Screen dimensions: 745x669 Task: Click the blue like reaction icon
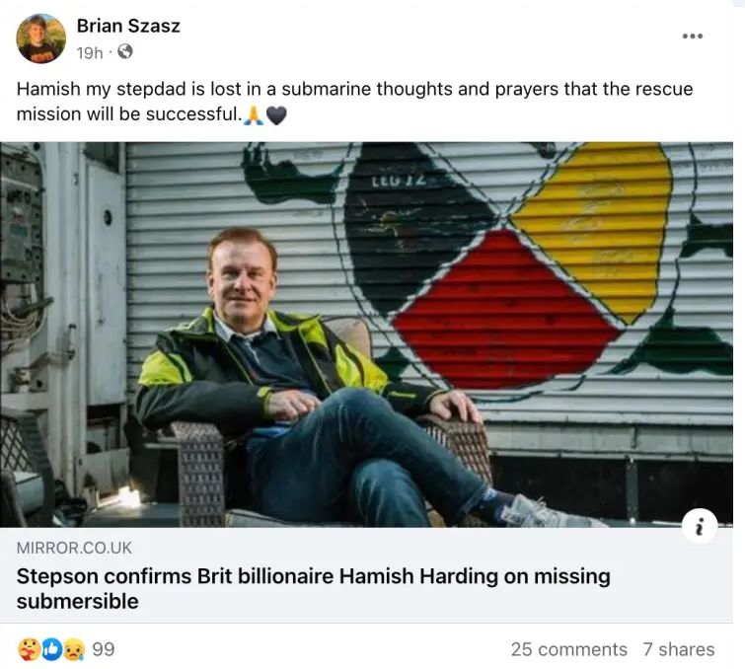coord(51,649)
